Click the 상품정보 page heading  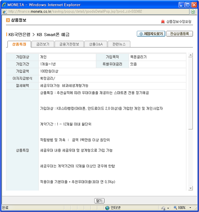[x=19, y=20]
